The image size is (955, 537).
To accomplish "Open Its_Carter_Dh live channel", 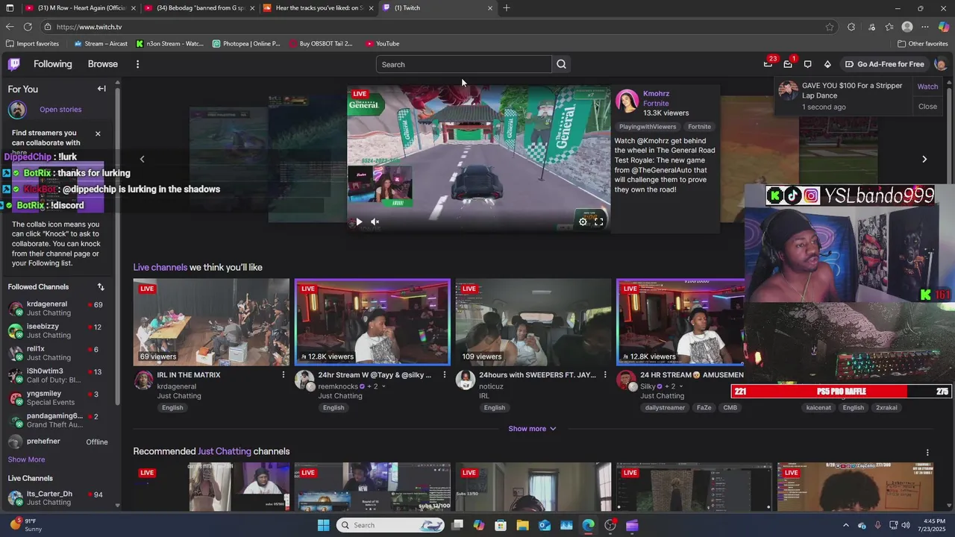I will pyautogui.click(x=60, y=498).
